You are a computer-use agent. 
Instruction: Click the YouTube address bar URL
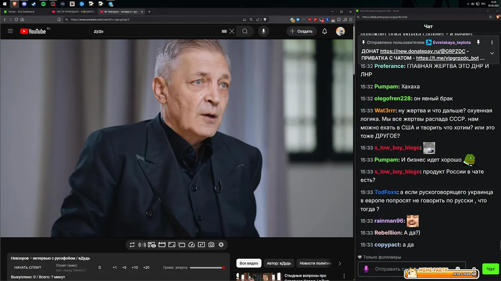(x=100, y=20)
